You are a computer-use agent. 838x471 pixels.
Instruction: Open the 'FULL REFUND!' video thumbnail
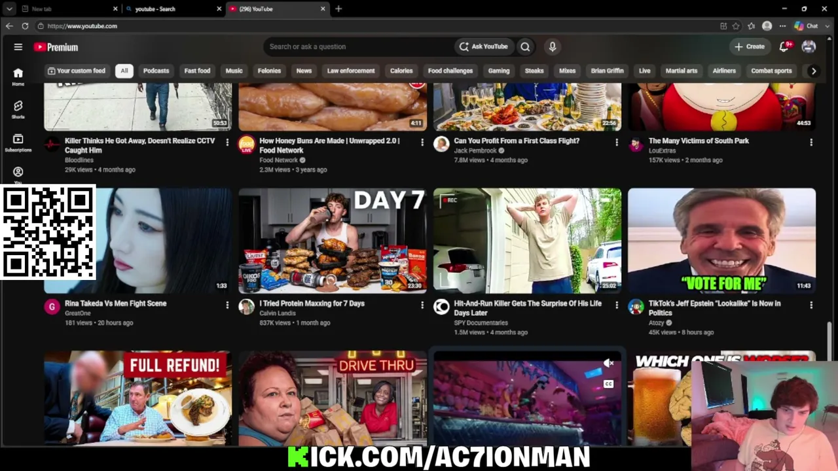tap(137, 398)
